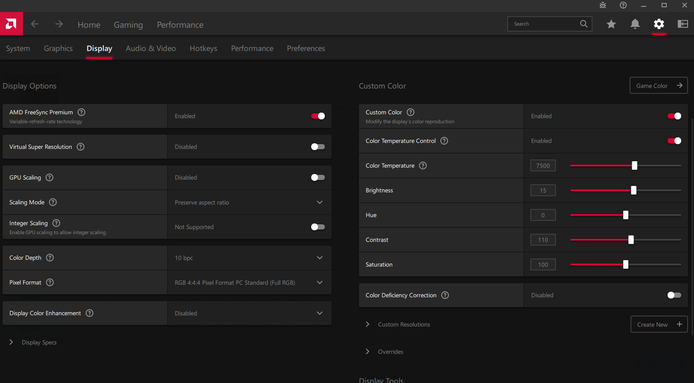This screenshot has height=383, width=694.
Task: Show help for Color Temperature
Action: [423, 165]
